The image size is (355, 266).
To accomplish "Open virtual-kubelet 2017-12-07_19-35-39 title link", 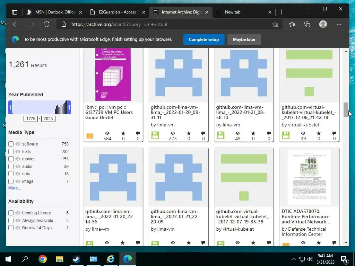I will (243, 216).
